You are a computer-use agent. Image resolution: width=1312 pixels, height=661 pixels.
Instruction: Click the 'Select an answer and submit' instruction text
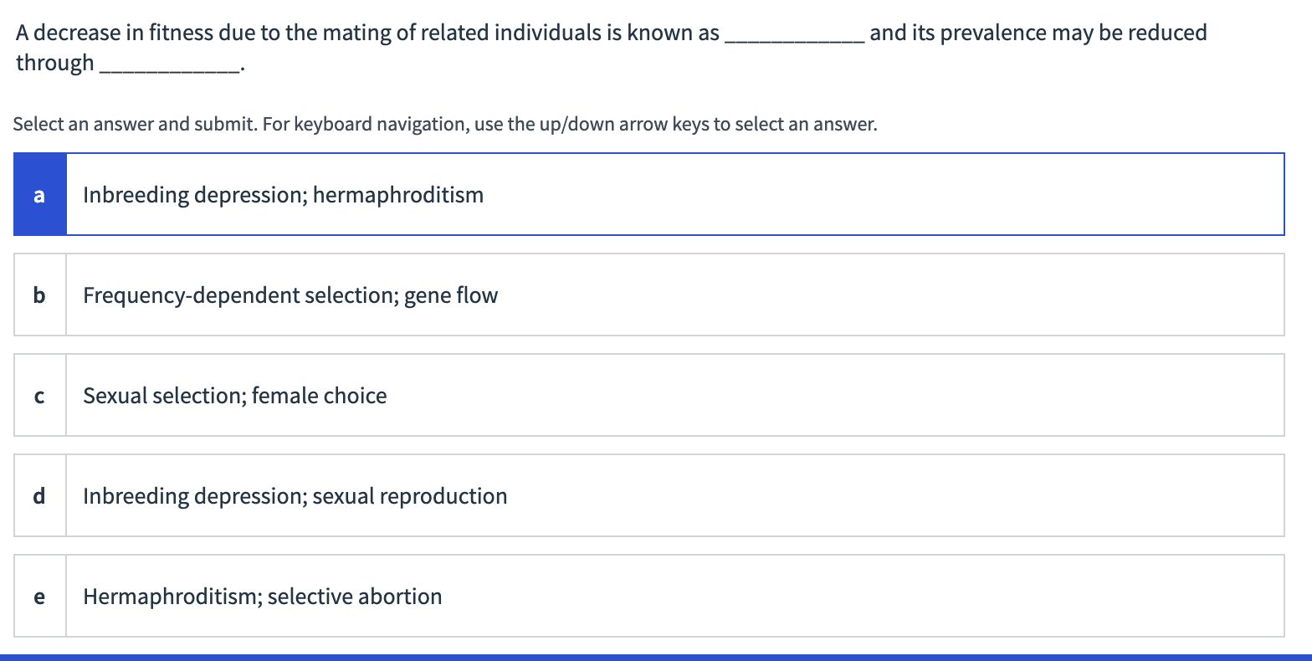(x=445, y=125)
